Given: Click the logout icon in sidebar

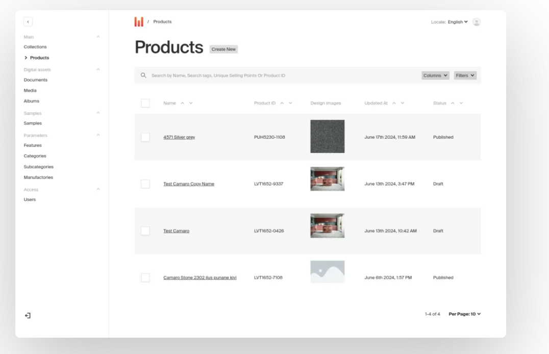Looking at the screenshot, I should [28, 316].
